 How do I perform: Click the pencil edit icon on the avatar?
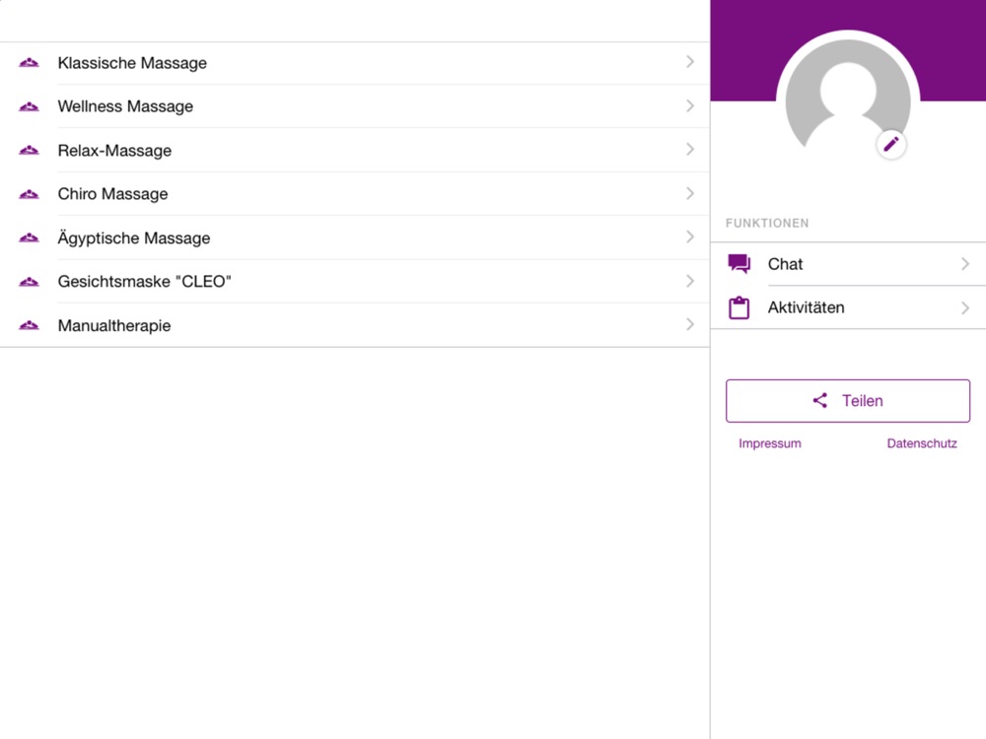pyautogui.click(x=891, y=145)
